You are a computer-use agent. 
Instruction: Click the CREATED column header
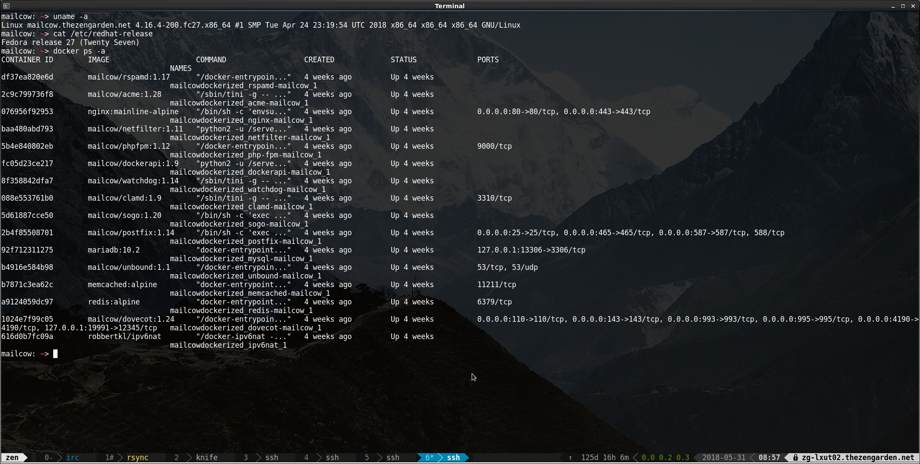(319, 60)
